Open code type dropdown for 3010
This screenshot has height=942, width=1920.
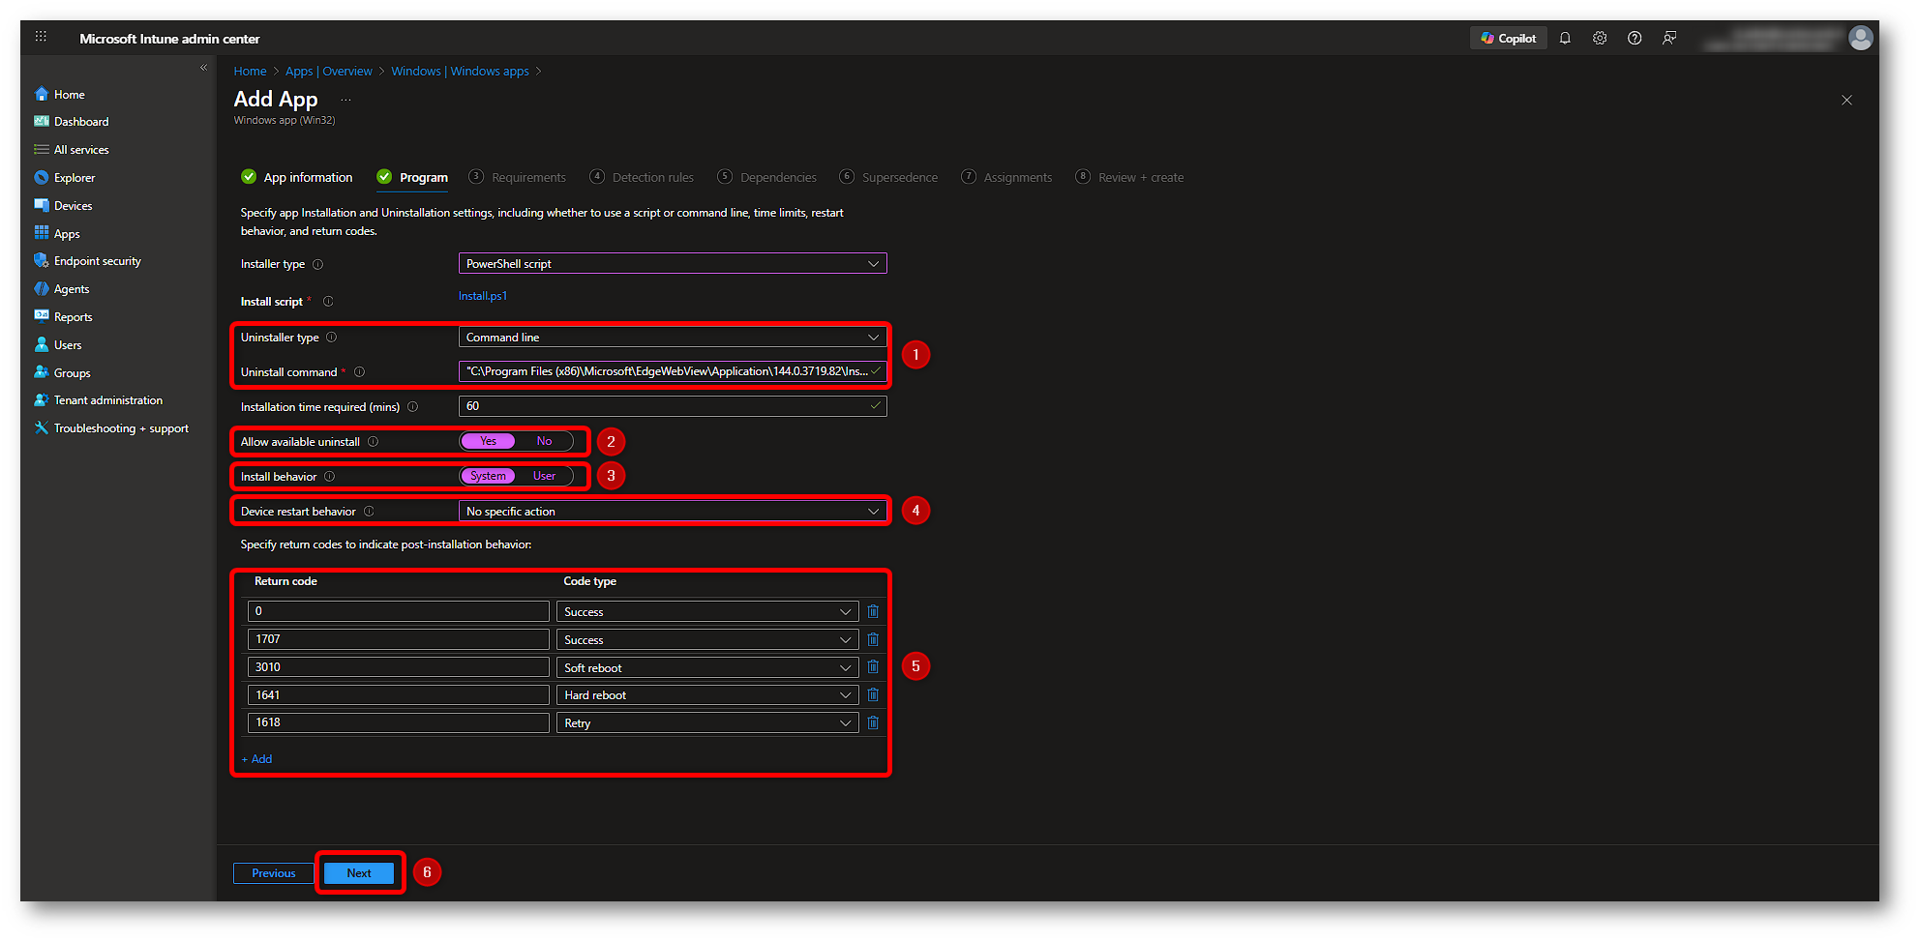coord(706,667)
